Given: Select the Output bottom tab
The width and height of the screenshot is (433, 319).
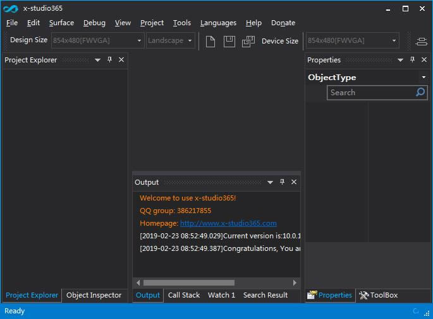Looking at the screenshot, I should click(x=148, y=295).
